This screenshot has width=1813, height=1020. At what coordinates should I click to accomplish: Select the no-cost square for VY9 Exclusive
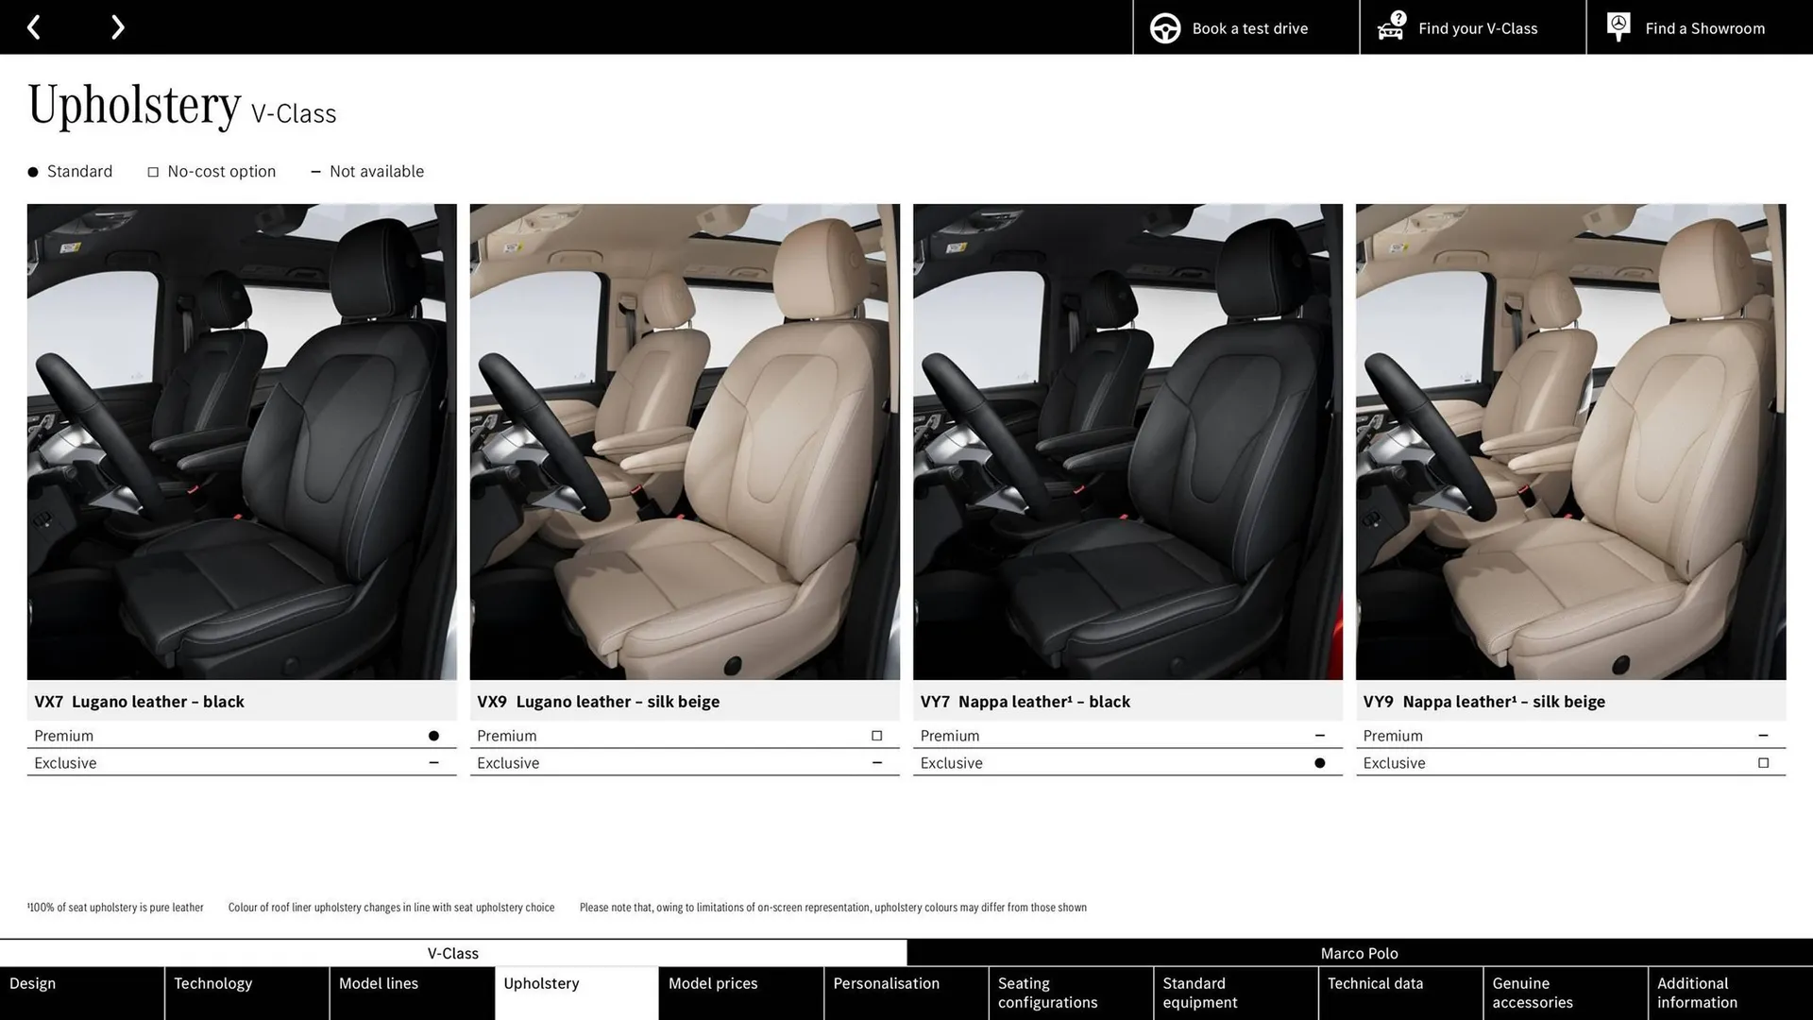click(1762, 762)
